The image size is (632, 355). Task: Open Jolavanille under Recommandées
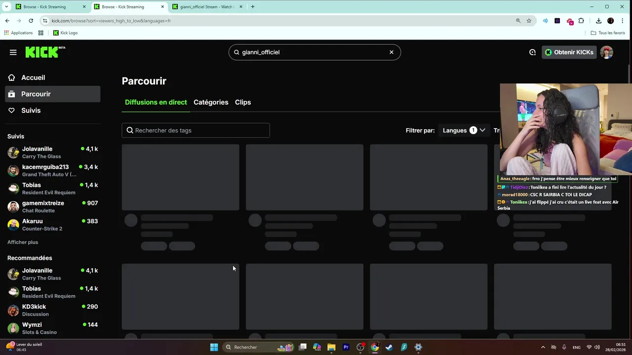tap(53, 274)
